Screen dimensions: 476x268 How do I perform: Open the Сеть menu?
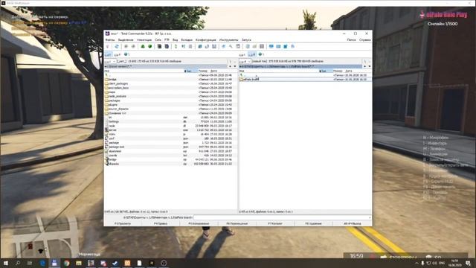[158, 39]
